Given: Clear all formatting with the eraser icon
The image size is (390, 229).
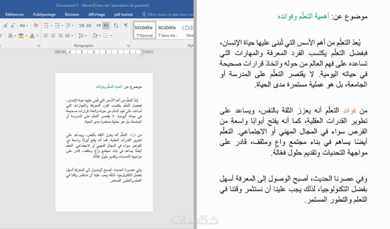Looking at the screenshot, I should (x=36, y=25).
